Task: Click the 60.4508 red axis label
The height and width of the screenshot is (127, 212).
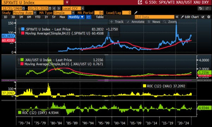Action: [x=8, y=40]
